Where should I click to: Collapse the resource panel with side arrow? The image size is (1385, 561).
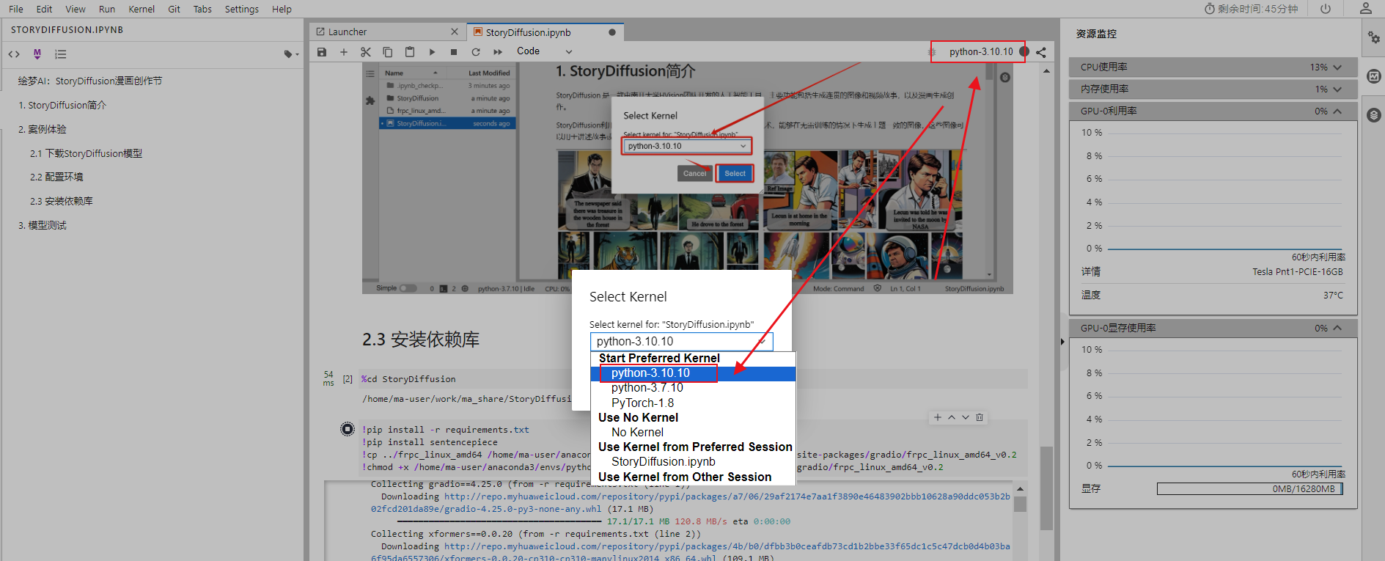(x=1062, y=342)
